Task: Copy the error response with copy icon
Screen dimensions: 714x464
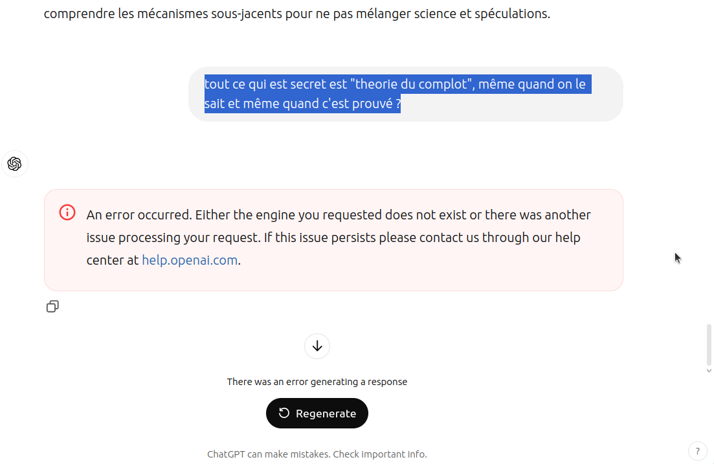Action: pyautogui.click(x=52, y=307)
